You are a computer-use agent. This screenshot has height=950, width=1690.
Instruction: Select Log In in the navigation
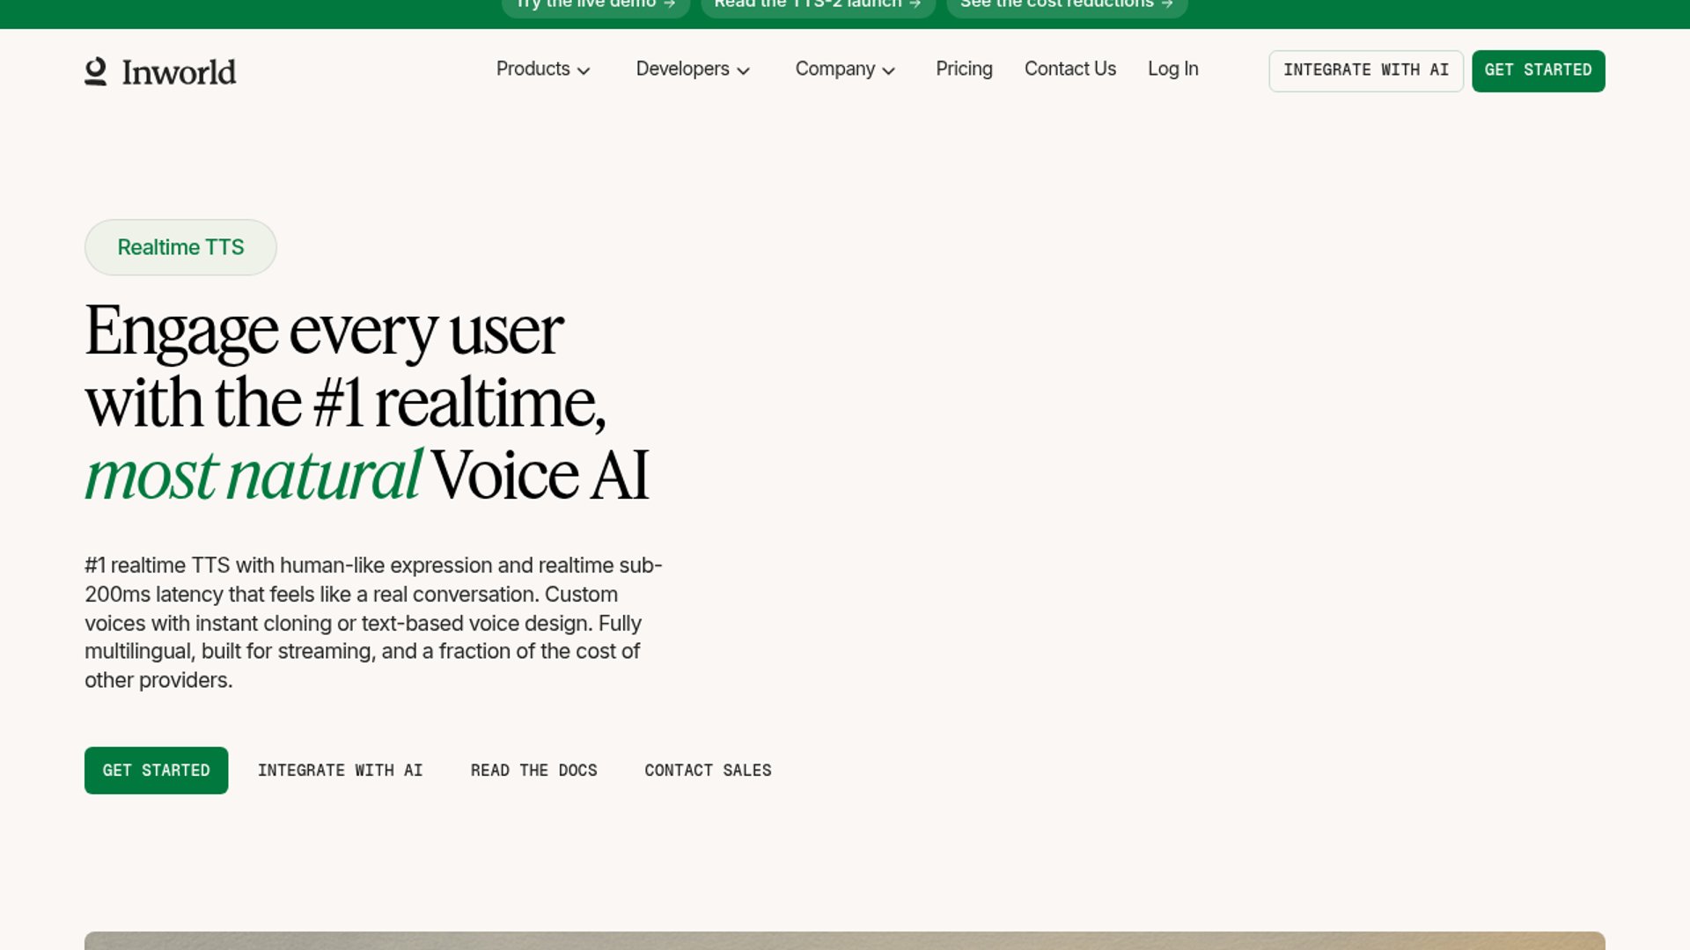[x=1173, y=69]
